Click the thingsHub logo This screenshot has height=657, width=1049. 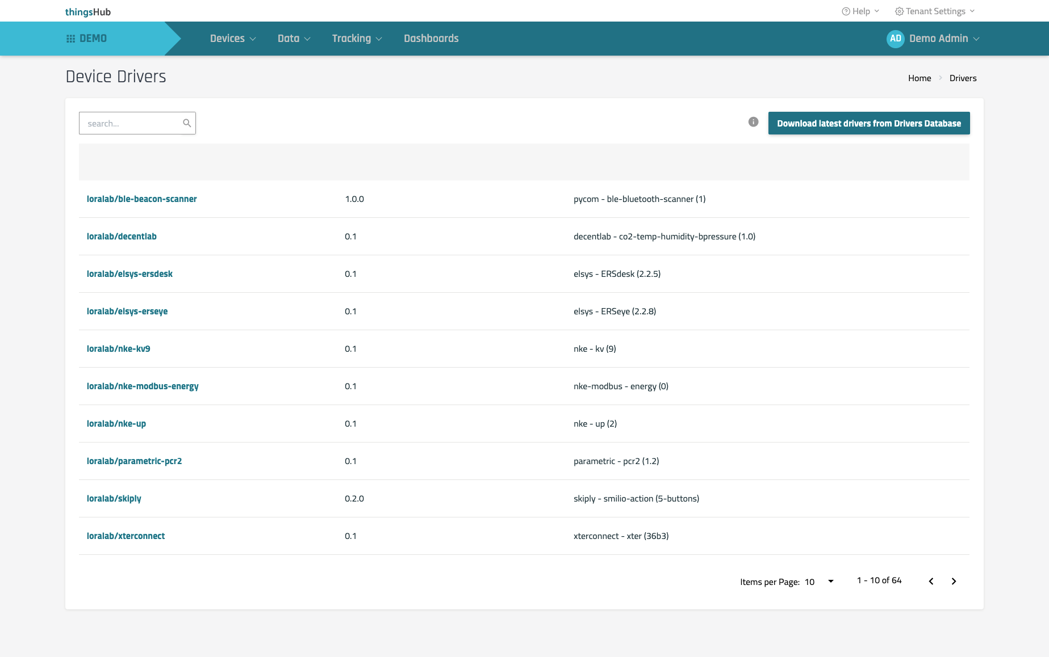(88, 12)
